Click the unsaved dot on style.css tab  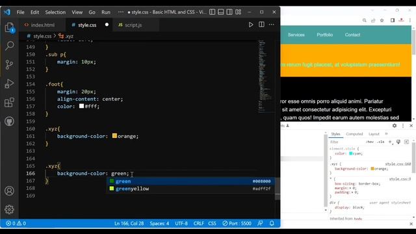pos(107,25)
